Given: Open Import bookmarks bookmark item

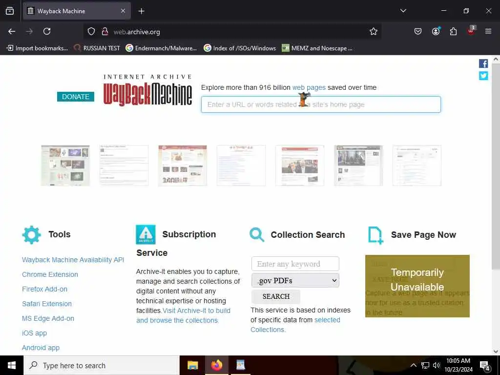Looking at the screenshot, I should 37,48.
